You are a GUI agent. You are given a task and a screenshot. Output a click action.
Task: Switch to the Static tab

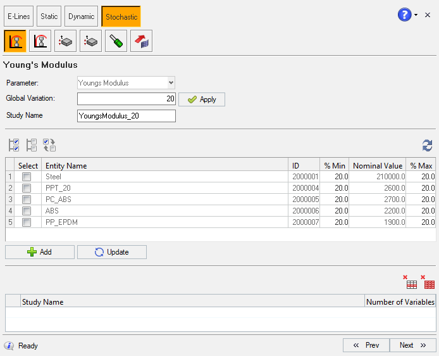pos(49,16)
